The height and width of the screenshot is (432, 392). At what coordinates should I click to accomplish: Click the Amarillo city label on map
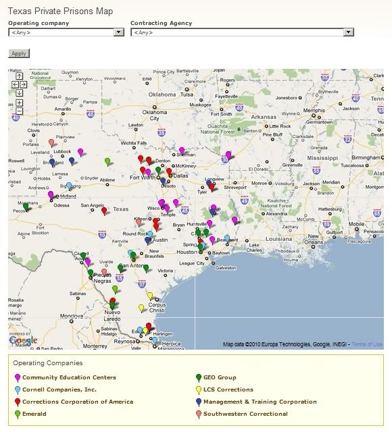pos(63,109)
